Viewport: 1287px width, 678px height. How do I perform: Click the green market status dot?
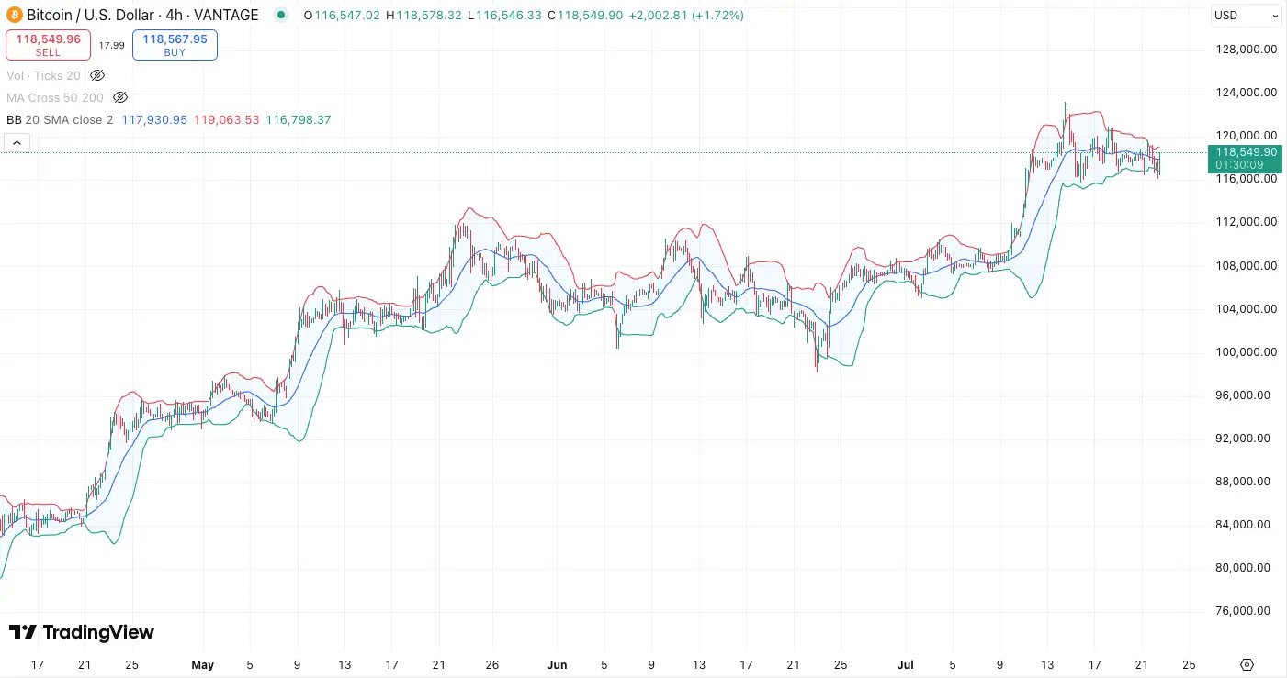point(282,16)
